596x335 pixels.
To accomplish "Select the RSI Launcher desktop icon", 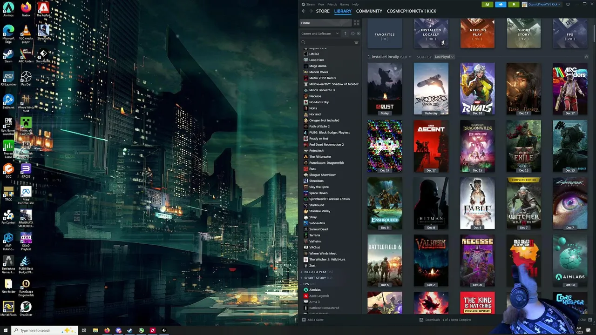I will 8,79.
